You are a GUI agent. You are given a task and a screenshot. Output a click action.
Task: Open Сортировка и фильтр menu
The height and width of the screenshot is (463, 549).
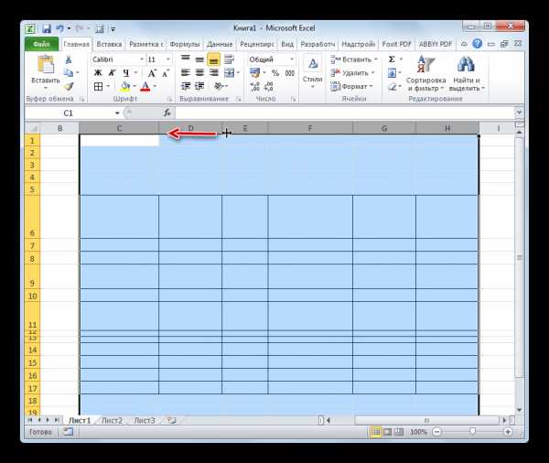[425, 73]
